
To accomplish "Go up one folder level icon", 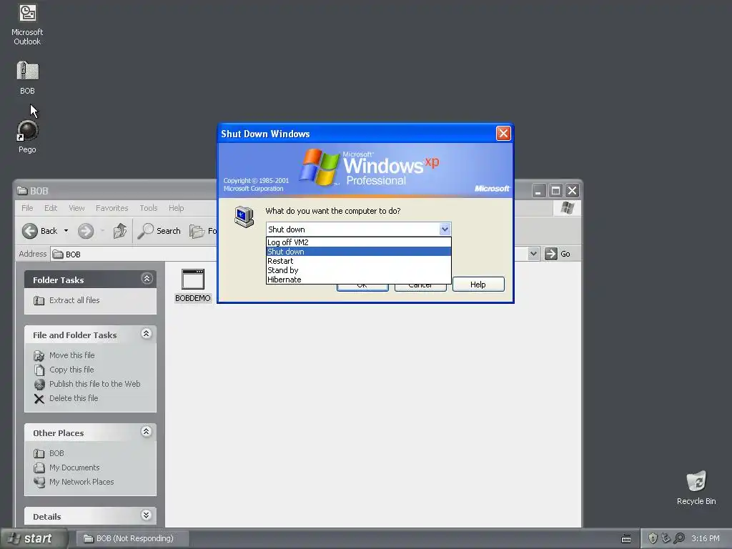I will click(x=120, y=231).
